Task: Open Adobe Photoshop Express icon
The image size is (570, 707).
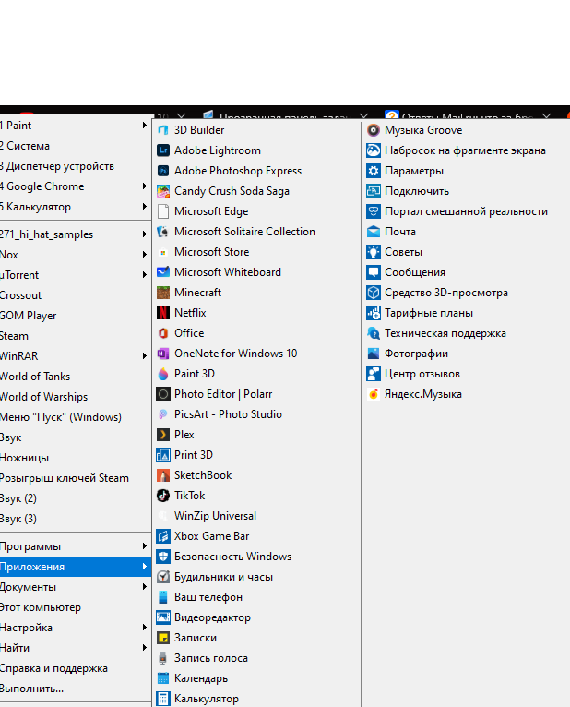Action: [162, 171]
